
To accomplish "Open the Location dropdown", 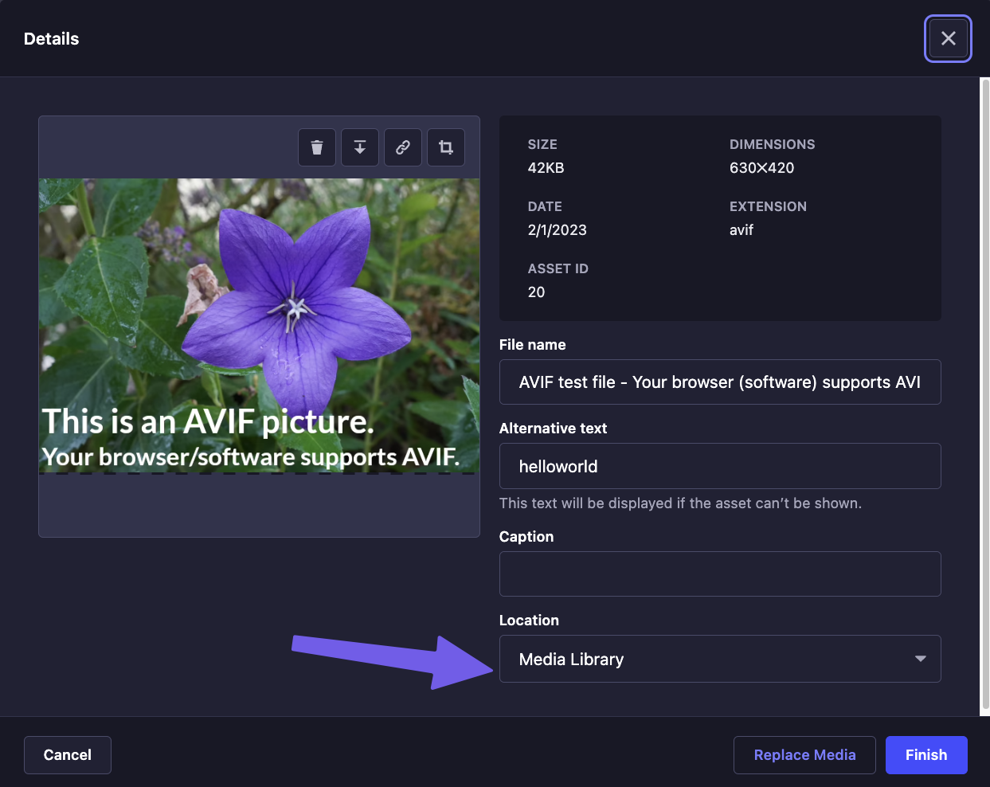I will pos(720,659).
